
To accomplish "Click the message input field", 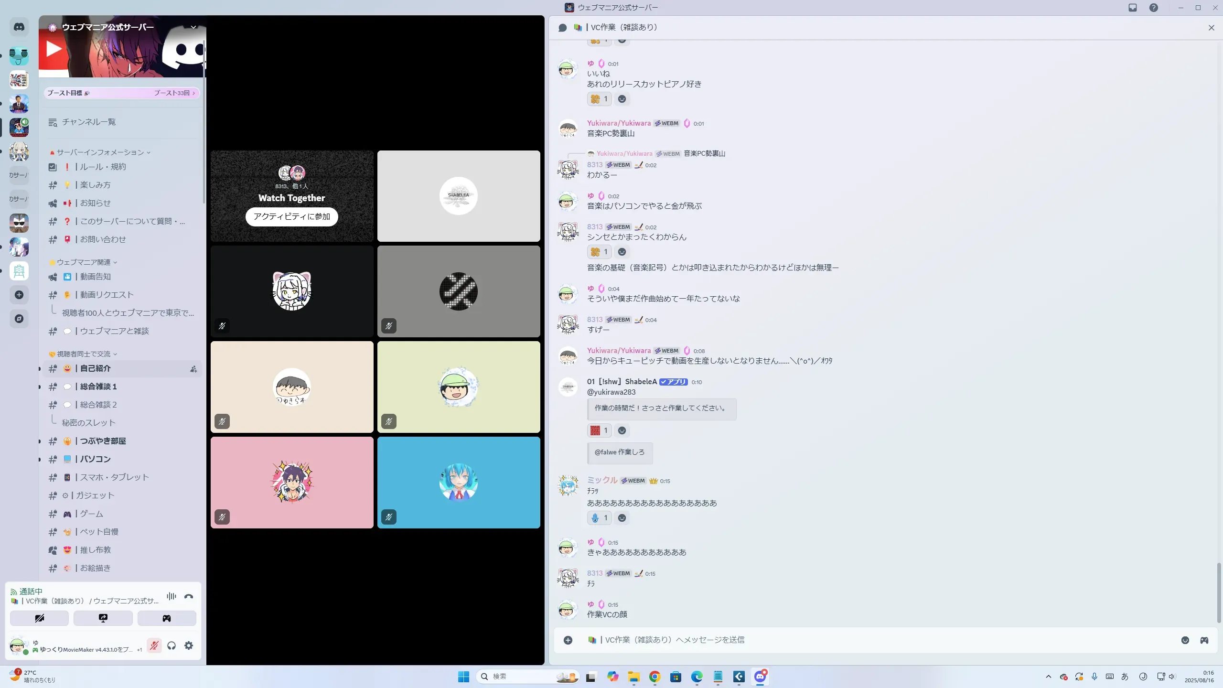I will click(x=860, y=640).
